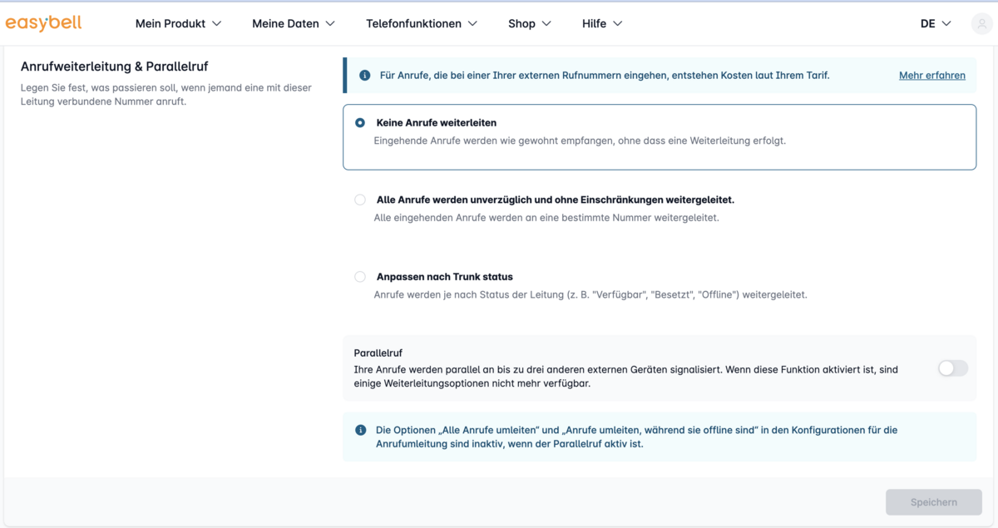Click the chevron next to Mein Produkt
This screenshot has height=528, width=998.
[x=217, y=23]
